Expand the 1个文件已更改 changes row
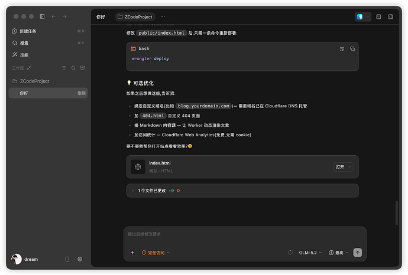This screenshot has height=275, width=408. 242,191
